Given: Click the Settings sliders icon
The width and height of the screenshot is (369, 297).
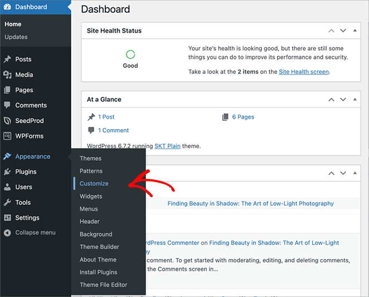Looking at the screenshot, I should (x=7, y=217).
